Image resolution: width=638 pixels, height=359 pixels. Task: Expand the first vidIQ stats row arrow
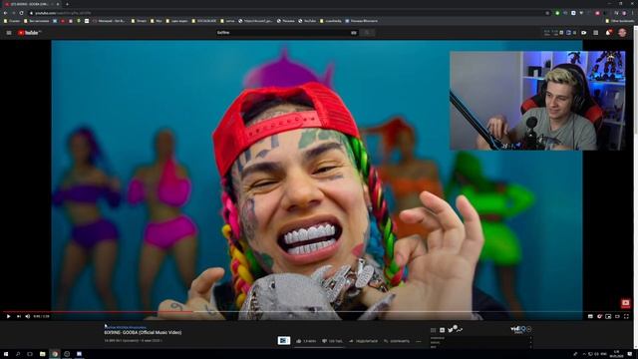pyautogui.click(x=530, y=338)
